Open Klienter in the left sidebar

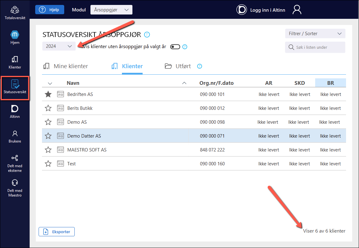15,62
